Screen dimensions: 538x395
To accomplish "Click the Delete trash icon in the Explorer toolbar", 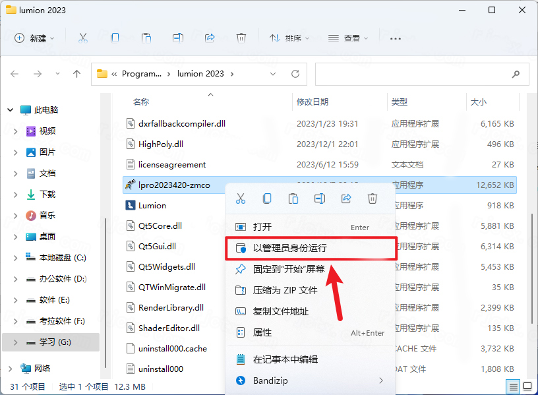I will (241, 38).
